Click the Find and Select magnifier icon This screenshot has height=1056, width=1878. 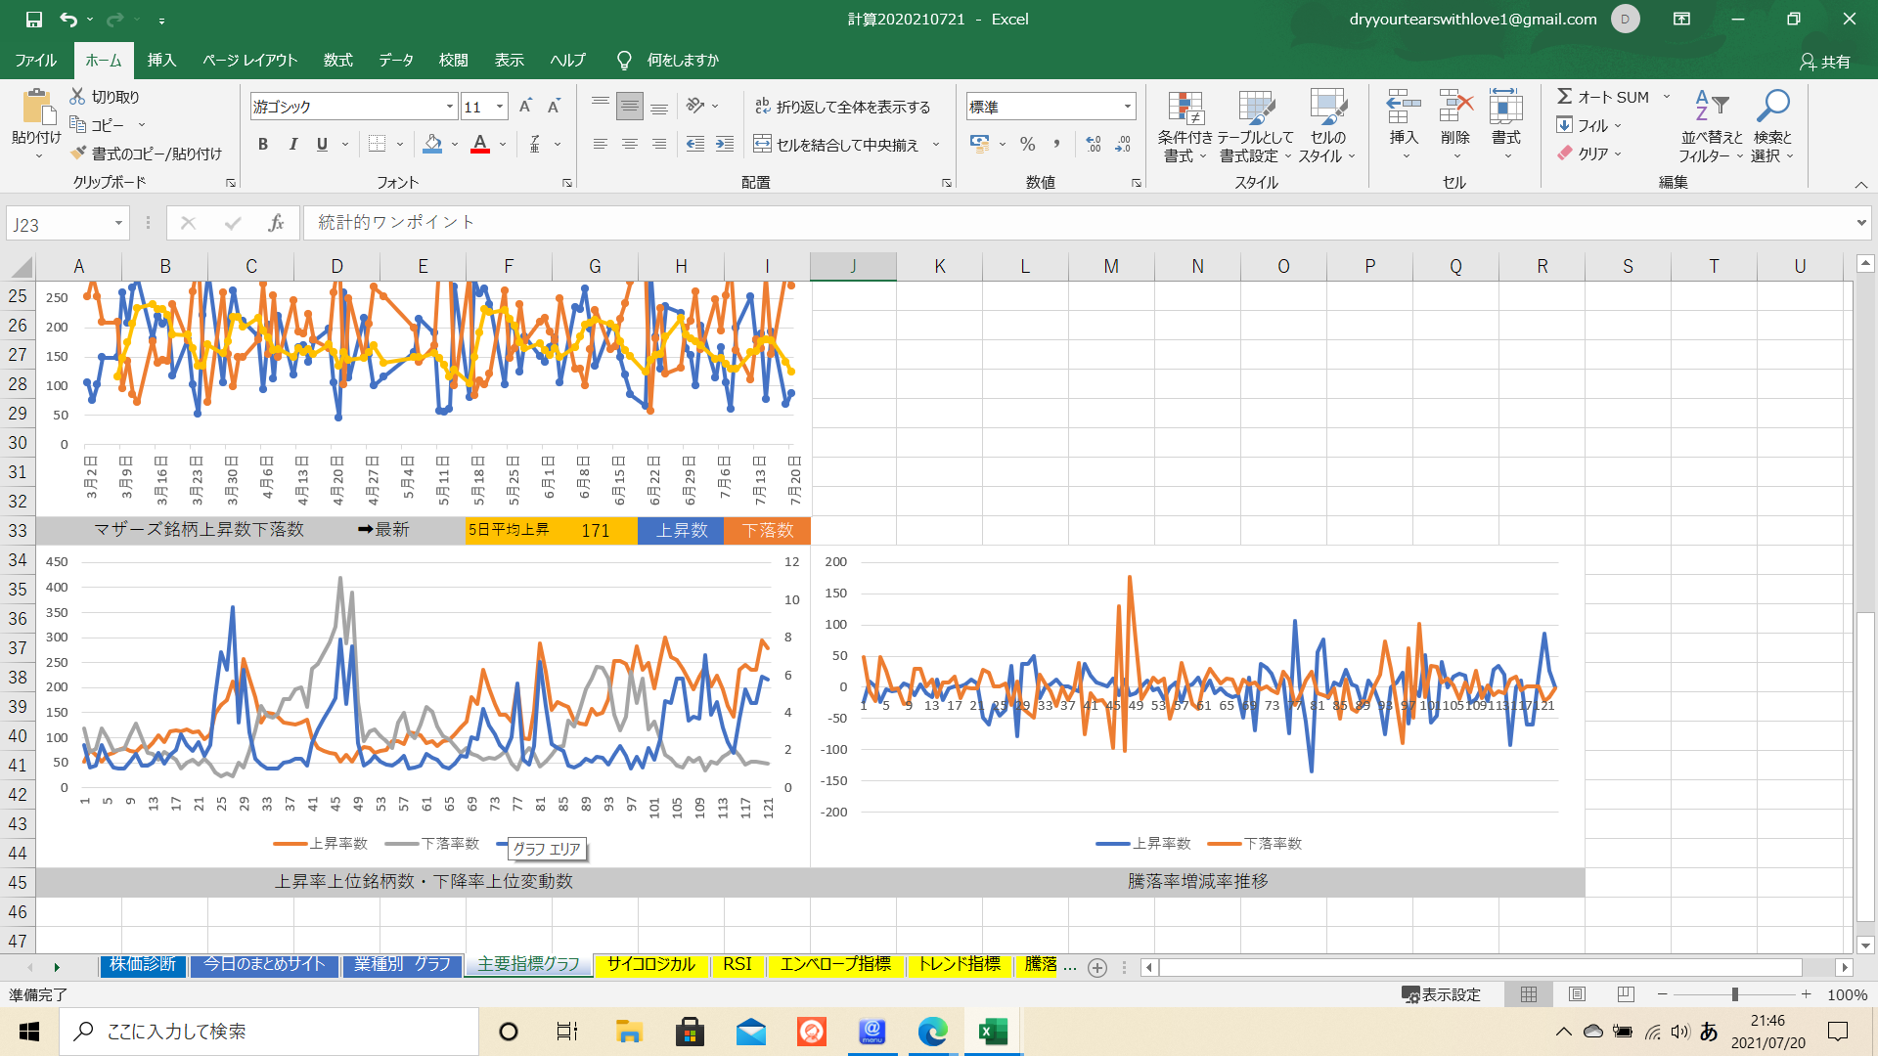[1771, 106]
